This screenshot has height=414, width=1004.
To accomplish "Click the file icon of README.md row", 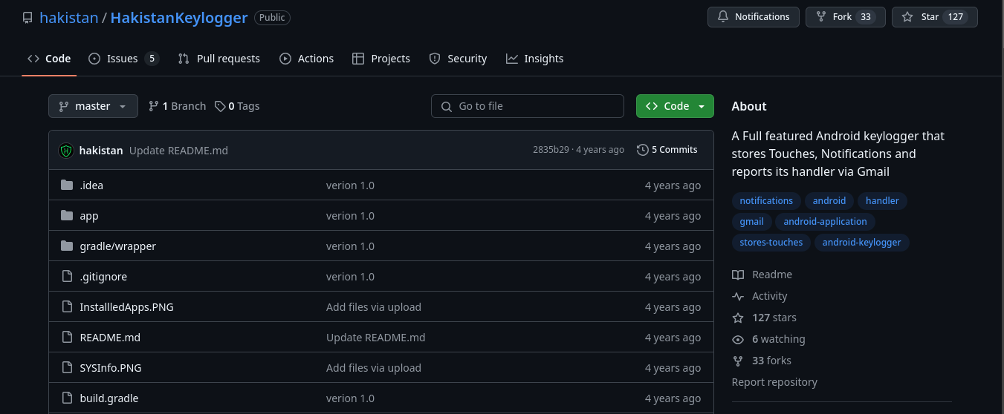I will click(x=67, y=338).
